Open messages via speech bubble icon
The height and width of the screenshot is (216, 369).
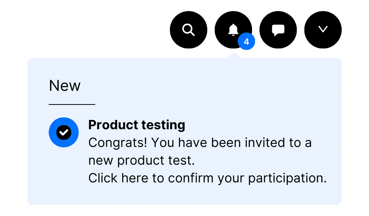[x=278, y=30]
